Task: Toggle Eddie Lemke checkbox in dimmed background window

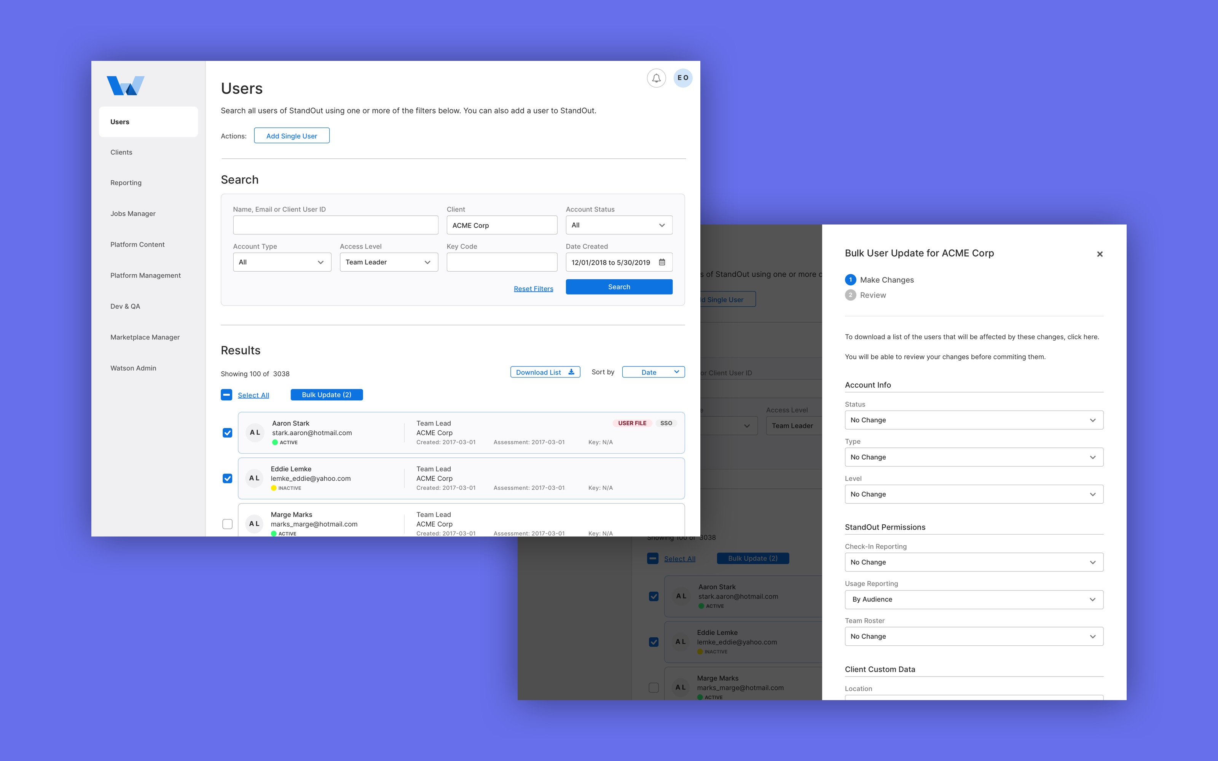Action: [654, 642]
